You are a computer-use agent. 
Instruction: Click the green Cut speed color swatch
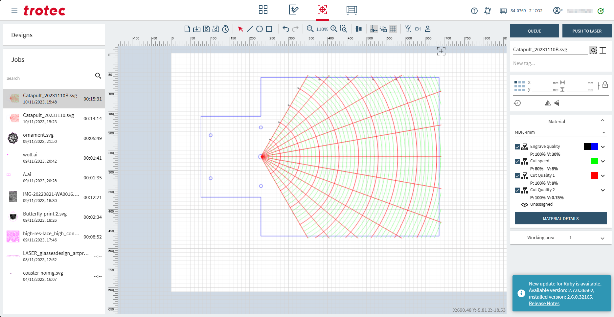[595, 161]
